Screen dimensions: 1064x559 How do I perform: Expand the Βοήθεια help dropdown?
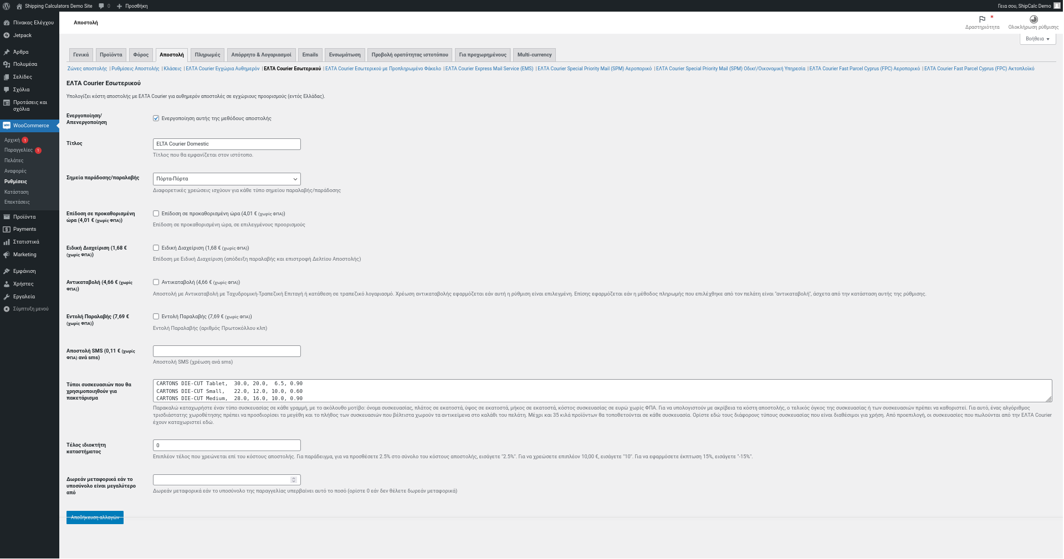click(x=1037, y=39)
